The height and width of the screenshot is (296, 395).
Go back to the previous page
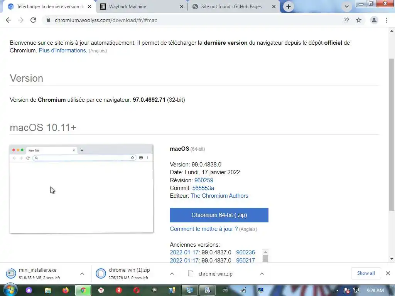(x=8, y=20)
